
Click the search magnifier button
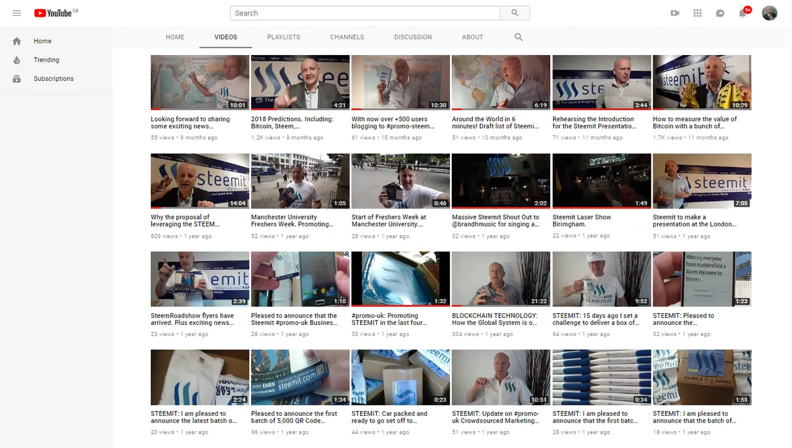[x=515, y=13]
